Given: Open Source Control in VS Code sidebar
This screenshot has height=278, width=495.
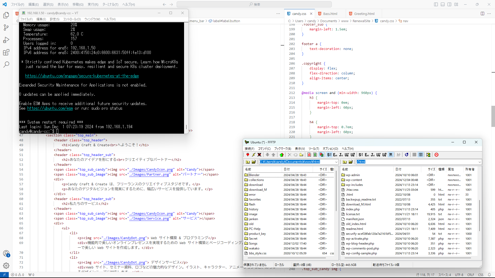Looking at the screenshot, I should 6,28.
